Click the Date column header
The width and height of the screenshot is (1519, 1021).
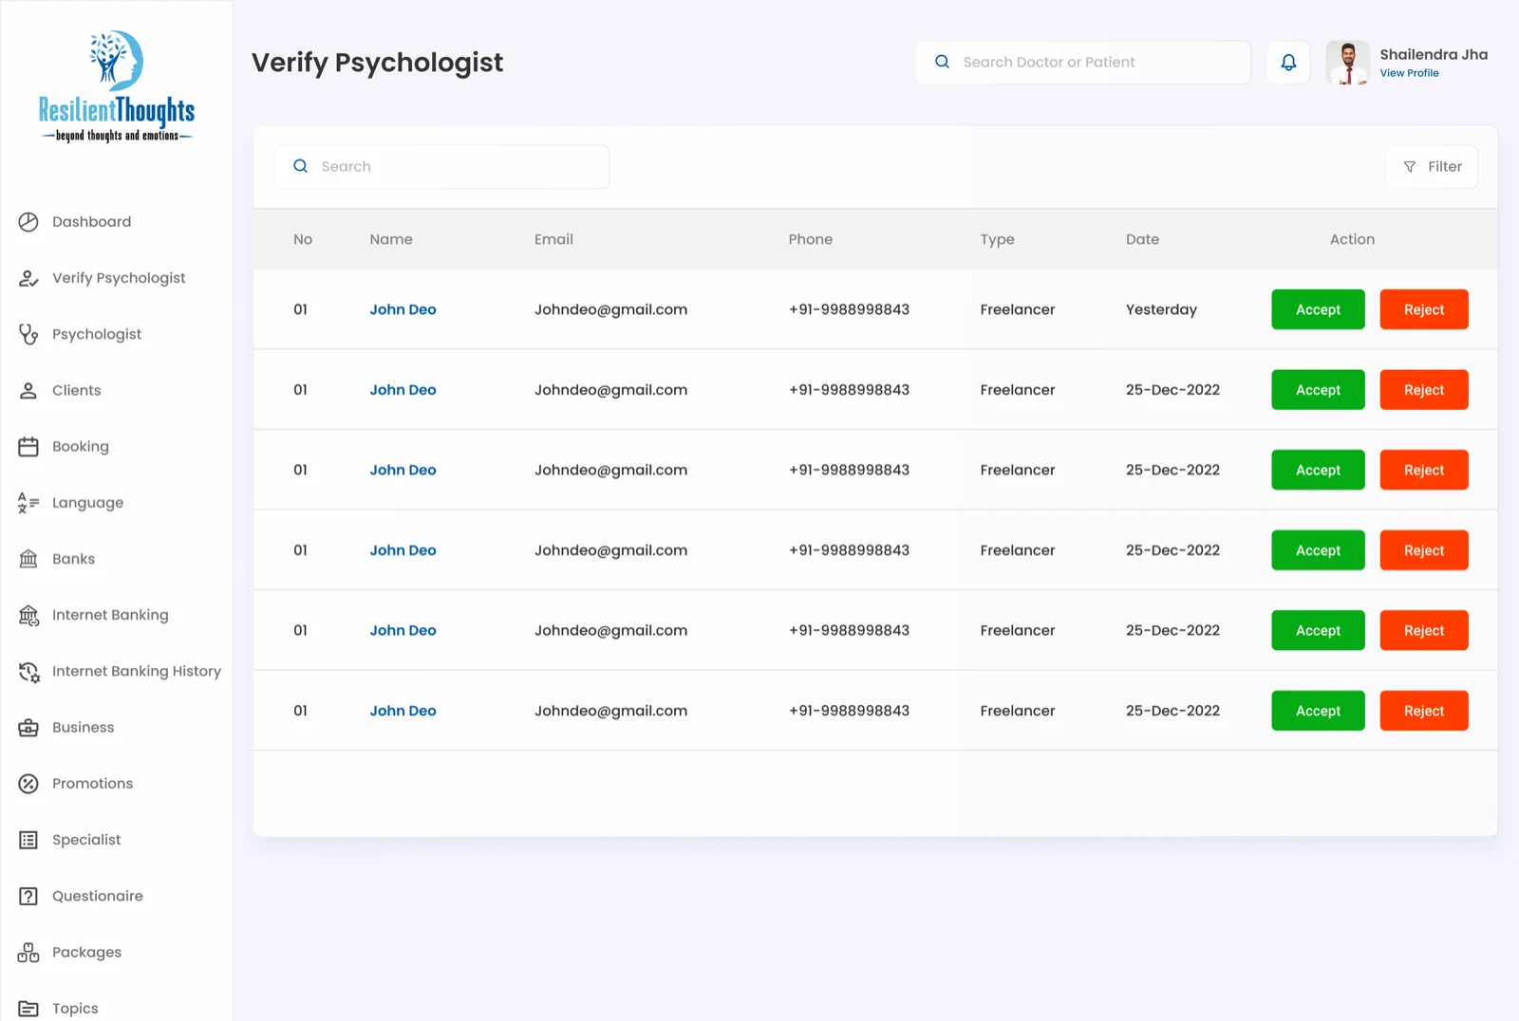[1142, 239]
